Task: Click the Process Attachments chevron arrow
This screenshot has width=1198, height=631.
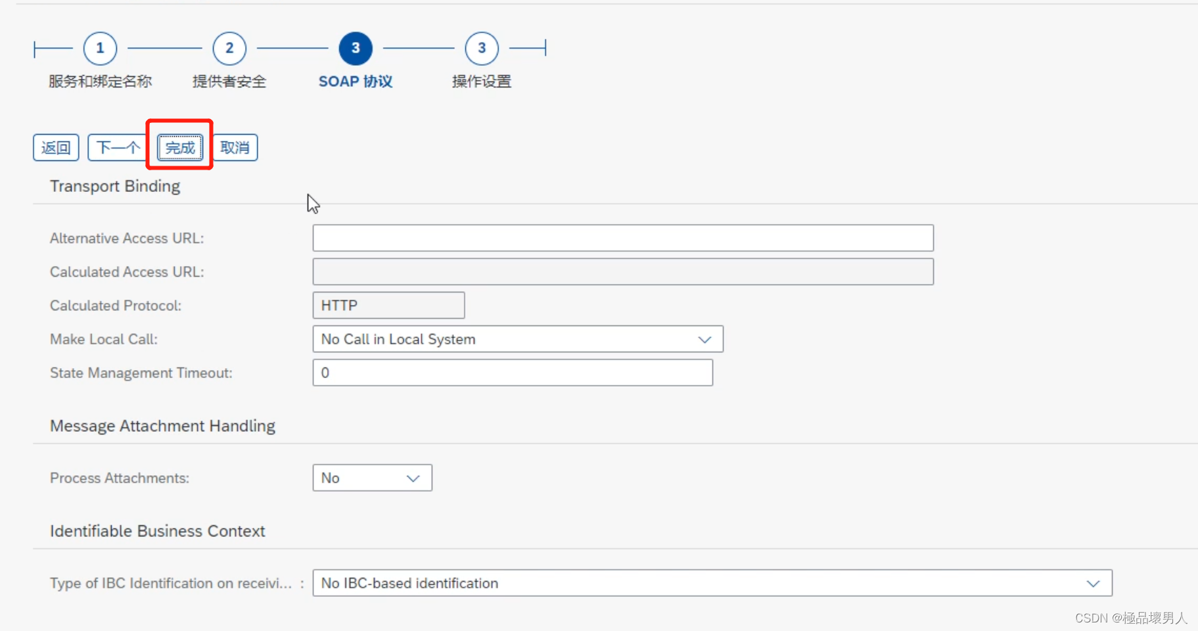Action: (x=412, y=478)
